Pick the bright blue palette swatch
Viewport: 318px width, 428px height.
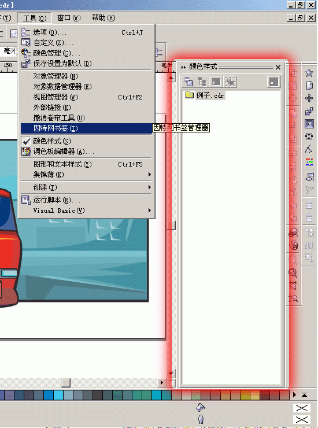49,395
